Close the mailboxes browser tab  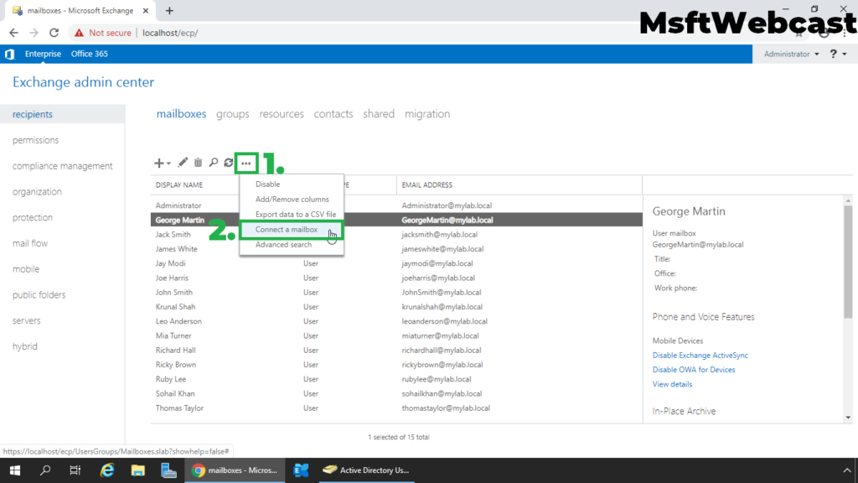146,10
